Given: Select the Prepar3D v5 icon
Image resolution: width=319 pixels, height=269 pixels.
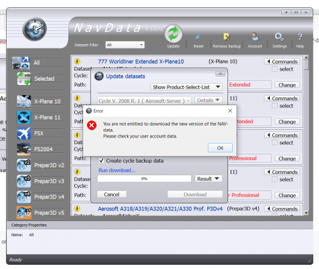Looking at the screenshot, I should [24, 213].
